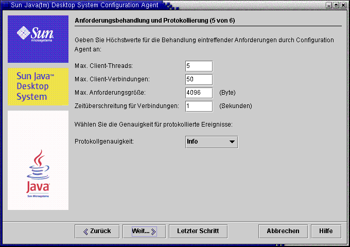Open the Protokollgenauigkeit dropdown
350x247 pixels.
click(212, 142)
